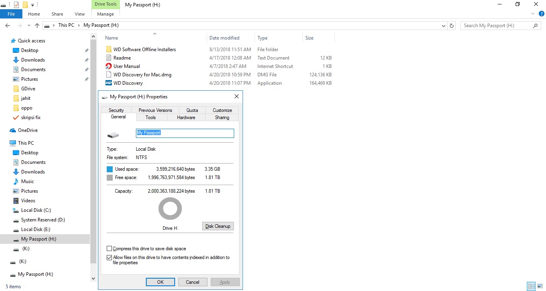
Task: Click the skripsi fix checkmark icon
Action: (16, 118)
